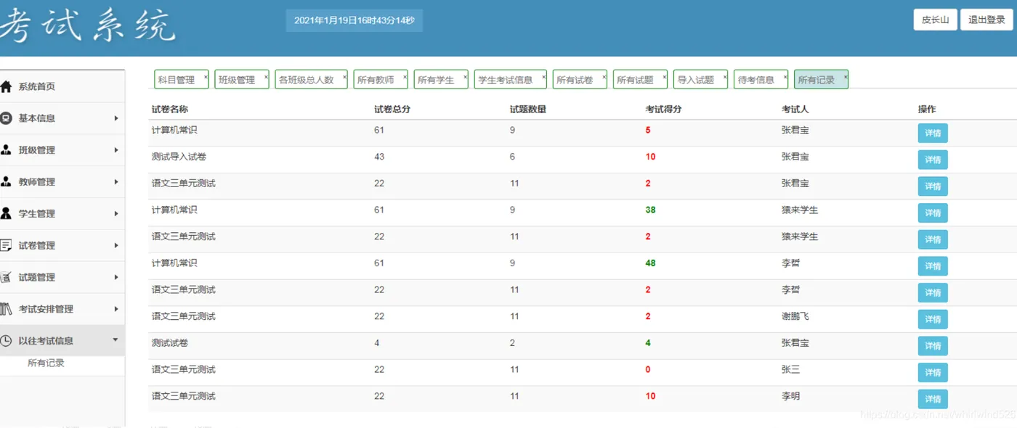Expand the 基本信息 menu arrow

(116, 118)
